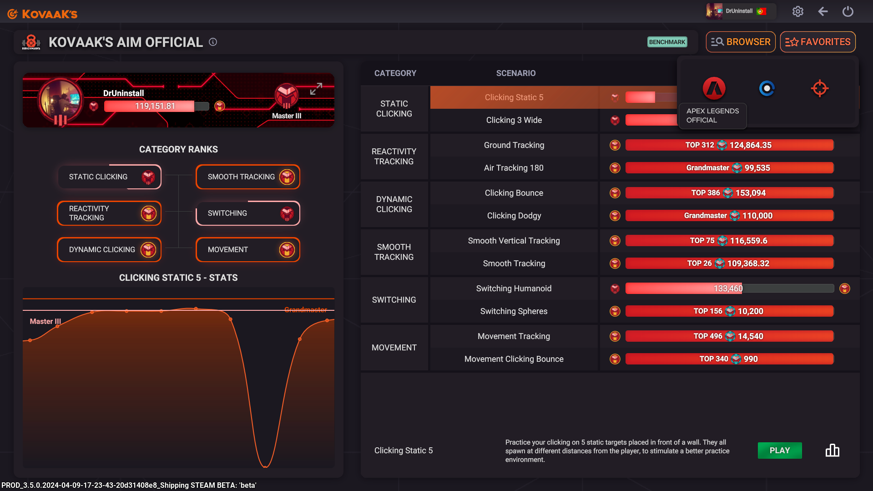
Task: Click rank icon in Air Tracking 180 row
Action: [x=615, y=168]
